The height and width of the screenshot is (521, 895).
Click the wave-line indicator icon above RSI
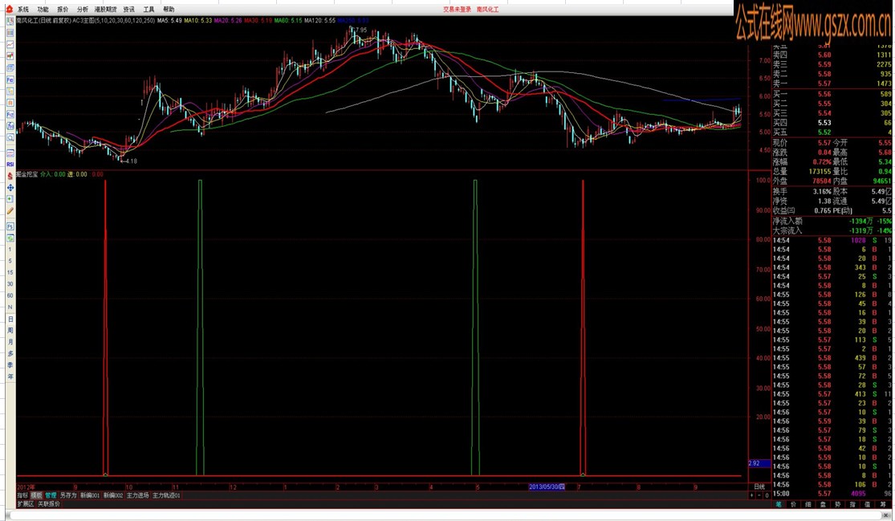pos(10,153)
